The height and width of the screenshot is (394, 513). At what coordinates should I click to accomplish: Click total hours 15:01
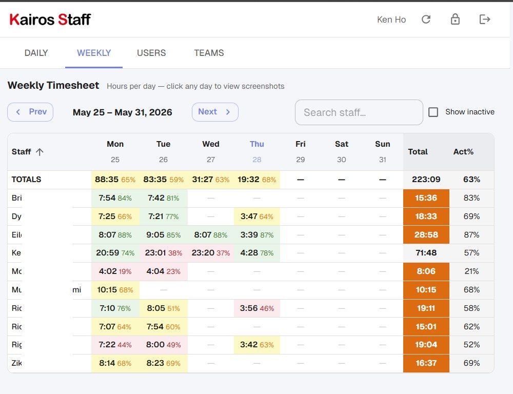(x=426, y=327)
